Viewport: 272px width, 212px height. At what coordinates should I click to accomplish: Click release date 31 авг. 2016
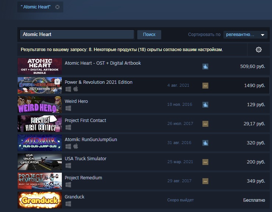pyautogui.click(x=179, y=143)
